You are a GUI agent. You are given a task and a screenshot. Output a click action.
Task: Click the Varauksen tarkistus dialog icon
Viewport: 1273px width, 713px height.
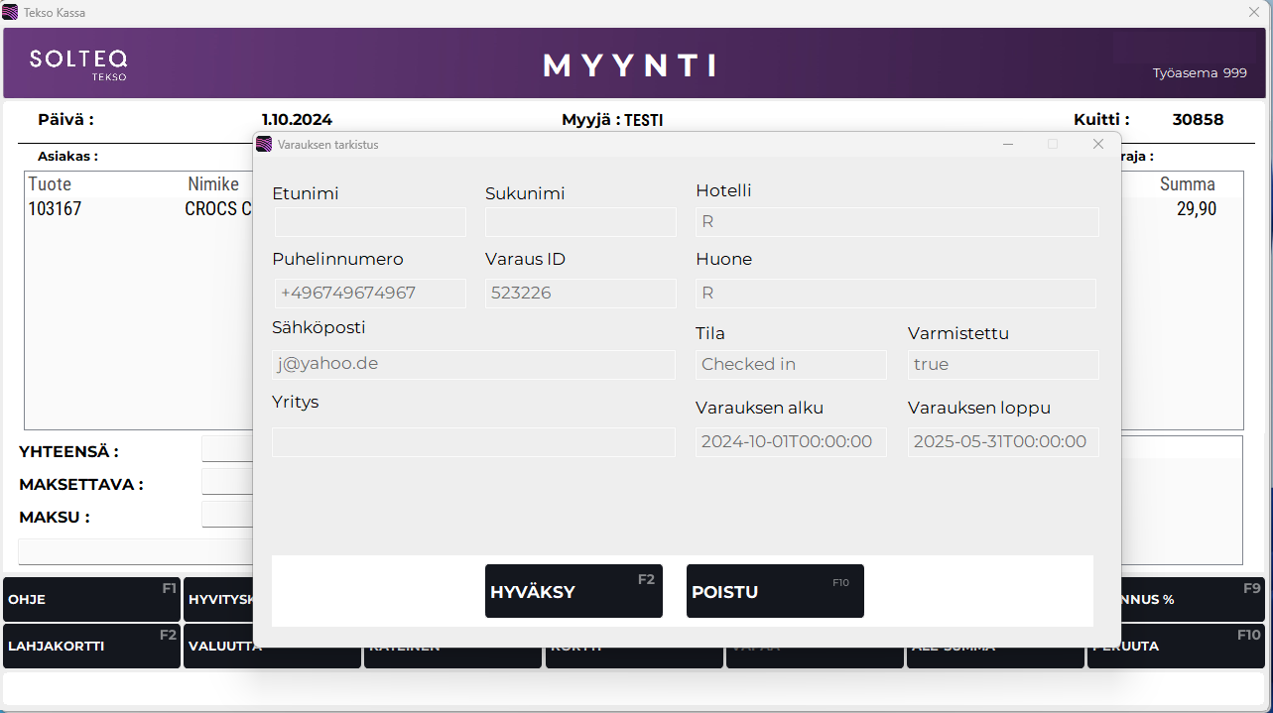click(x=264, y=145)
